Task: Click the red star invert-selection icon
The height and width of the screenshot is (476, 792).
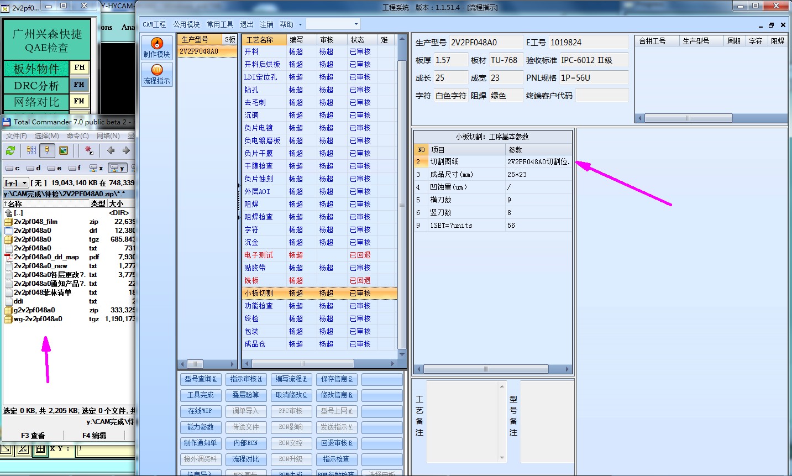Action: (88, 150)
